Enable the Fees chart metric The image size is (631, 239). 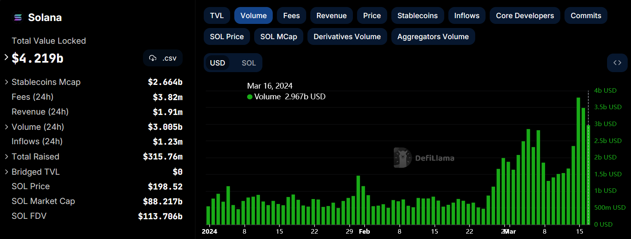(291, 16)
